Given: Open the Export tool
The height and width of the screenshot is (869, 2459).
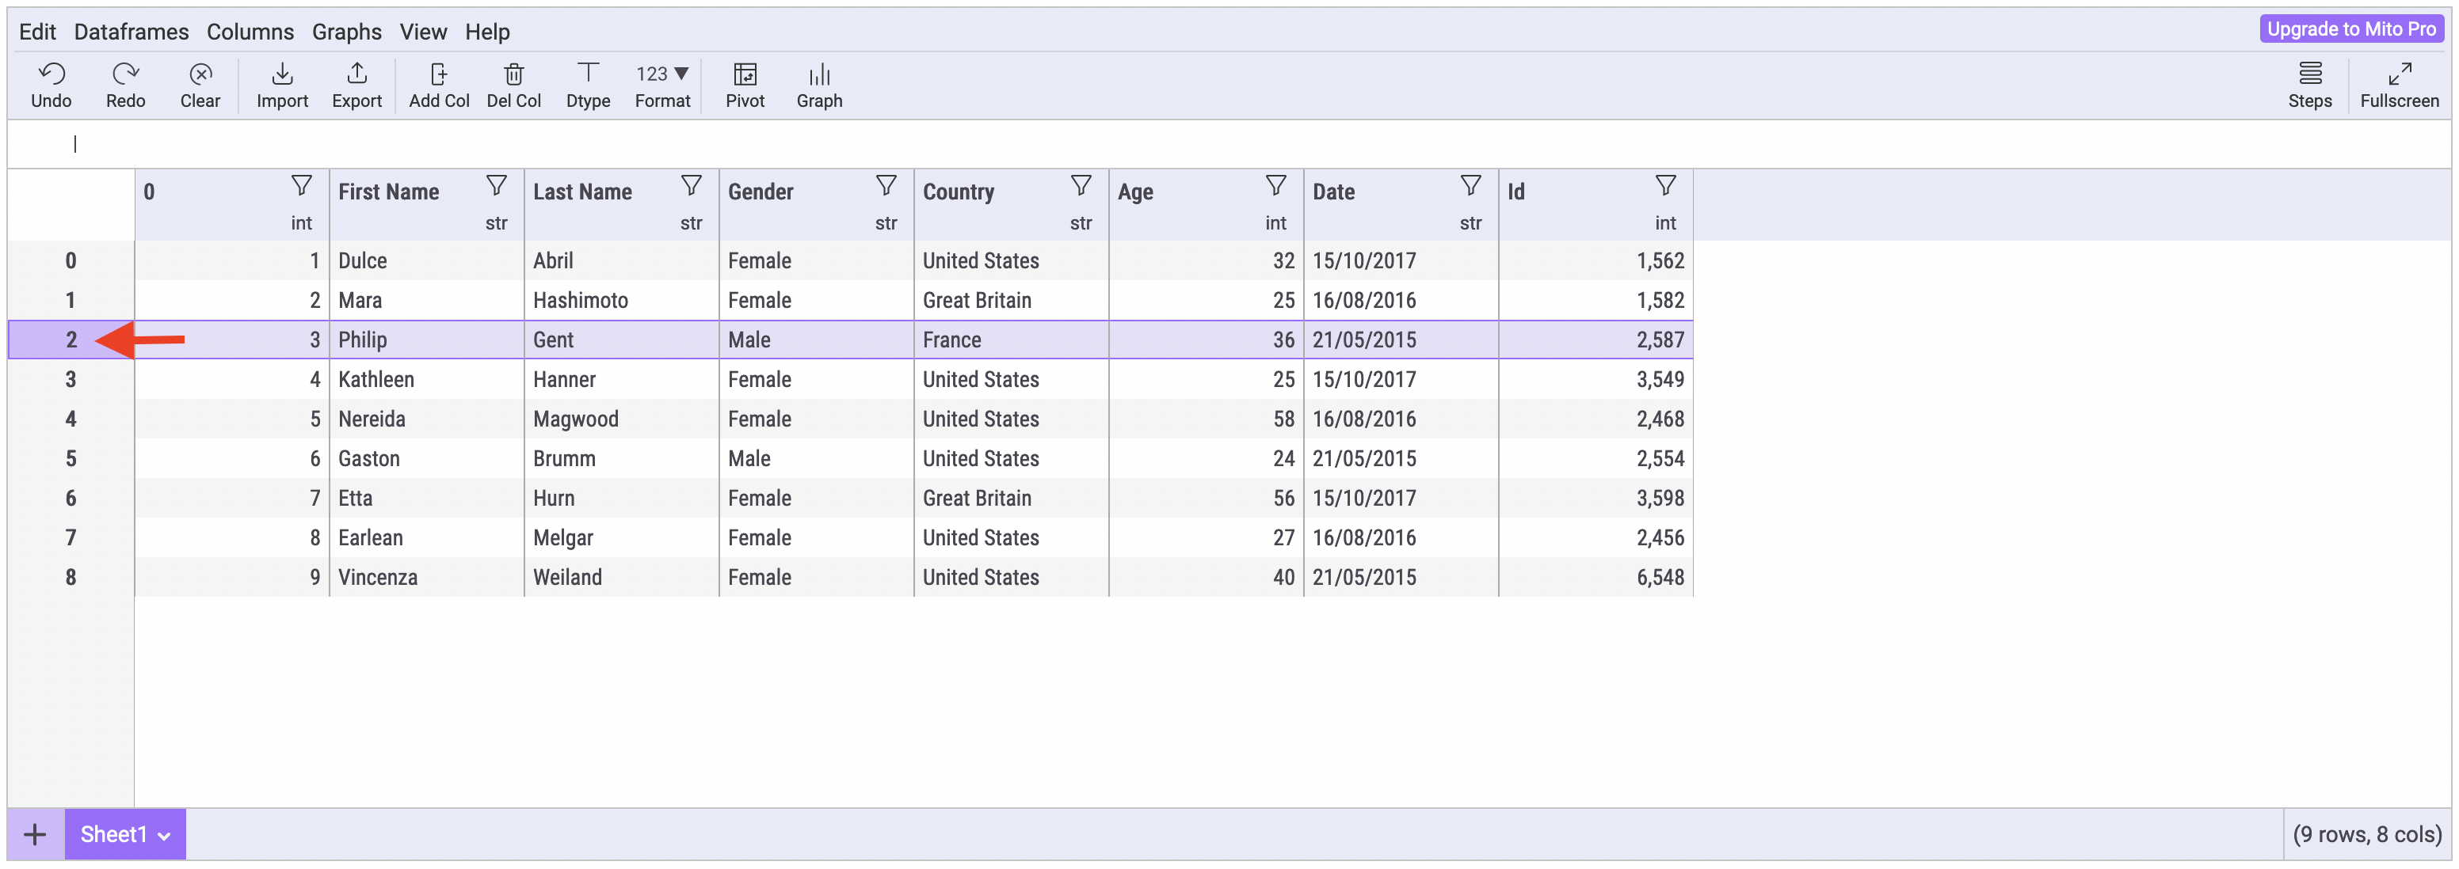Looking at the screenshot, I should 357,85.
